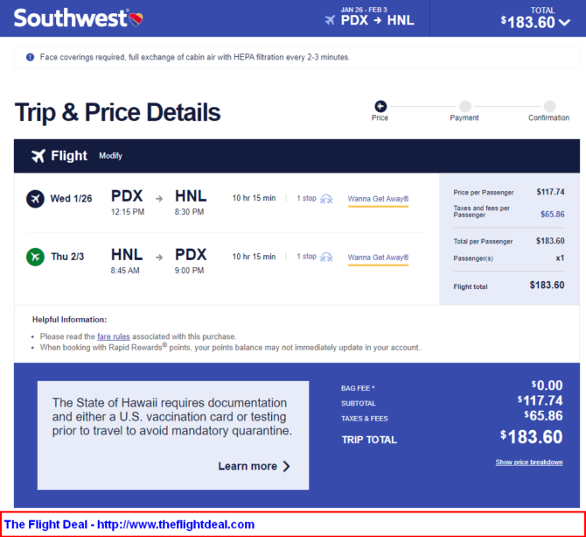Click the dark departing flight circle icon
The width and height of the screenshot is (586, 537).
coord(35,199)
